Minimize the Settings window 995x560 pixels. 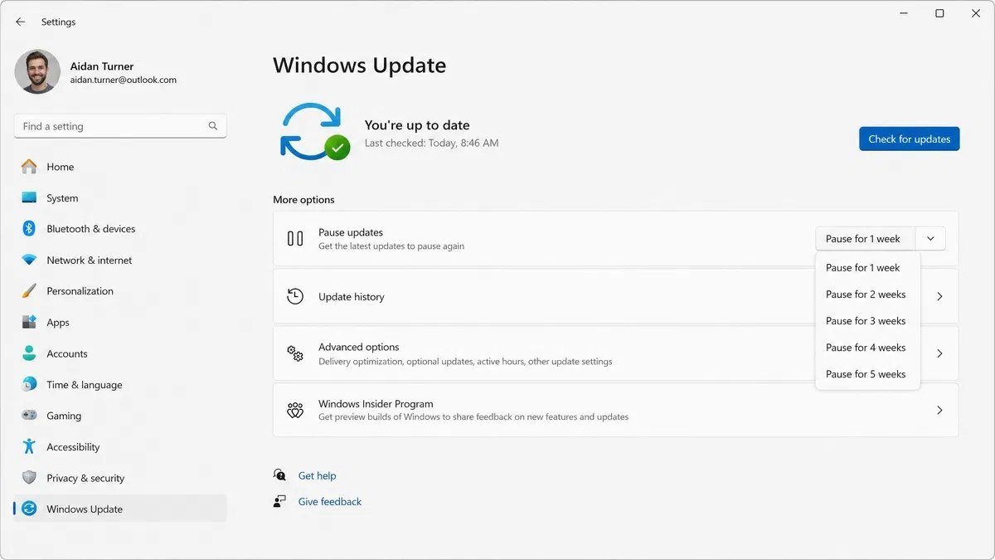click(x=902, y=13)
